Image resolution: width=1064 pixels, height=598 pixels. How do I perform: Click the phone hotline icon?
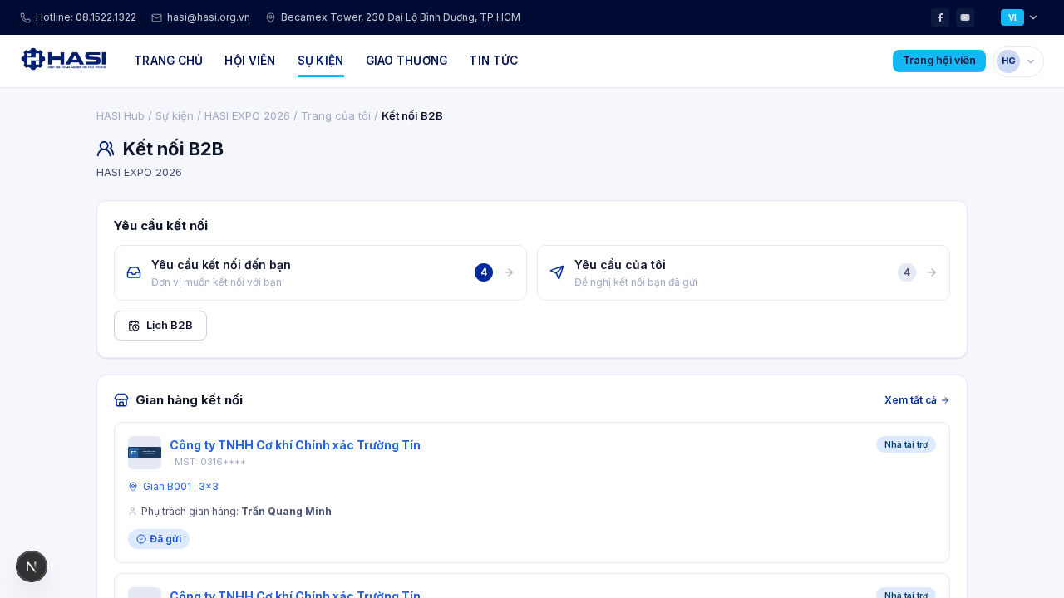(25, 17)
